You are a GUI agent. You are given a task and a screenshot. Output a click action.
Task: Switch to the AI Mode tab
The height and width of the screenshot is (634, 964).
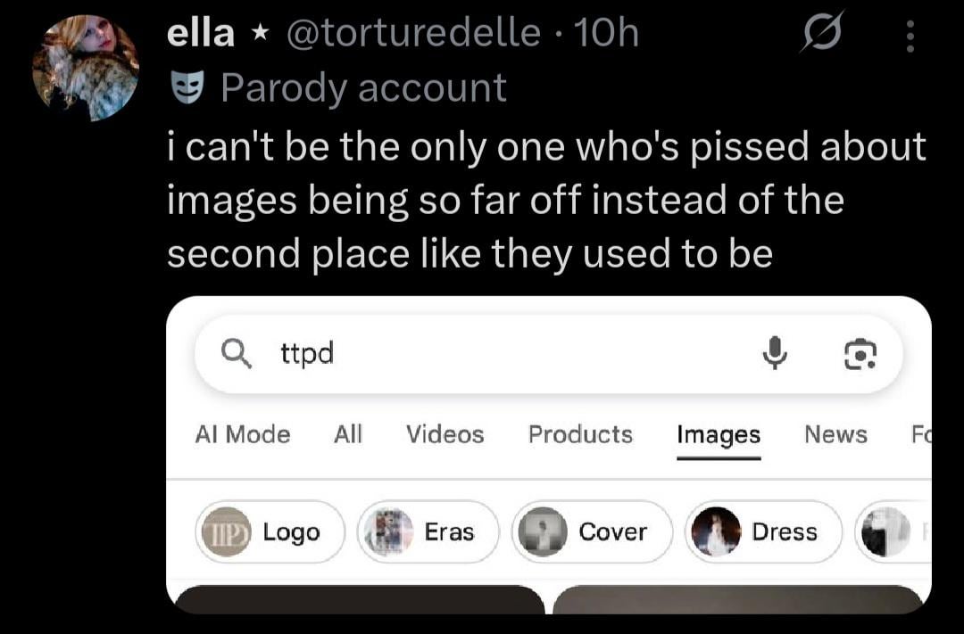[243, 434]
